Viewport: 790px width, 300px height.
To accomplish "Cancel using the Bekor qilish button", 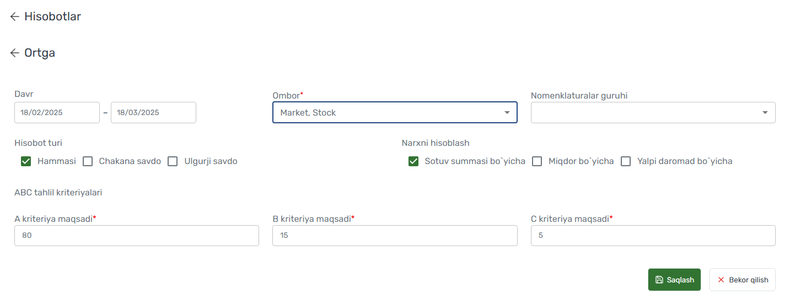I will [742, 280].
